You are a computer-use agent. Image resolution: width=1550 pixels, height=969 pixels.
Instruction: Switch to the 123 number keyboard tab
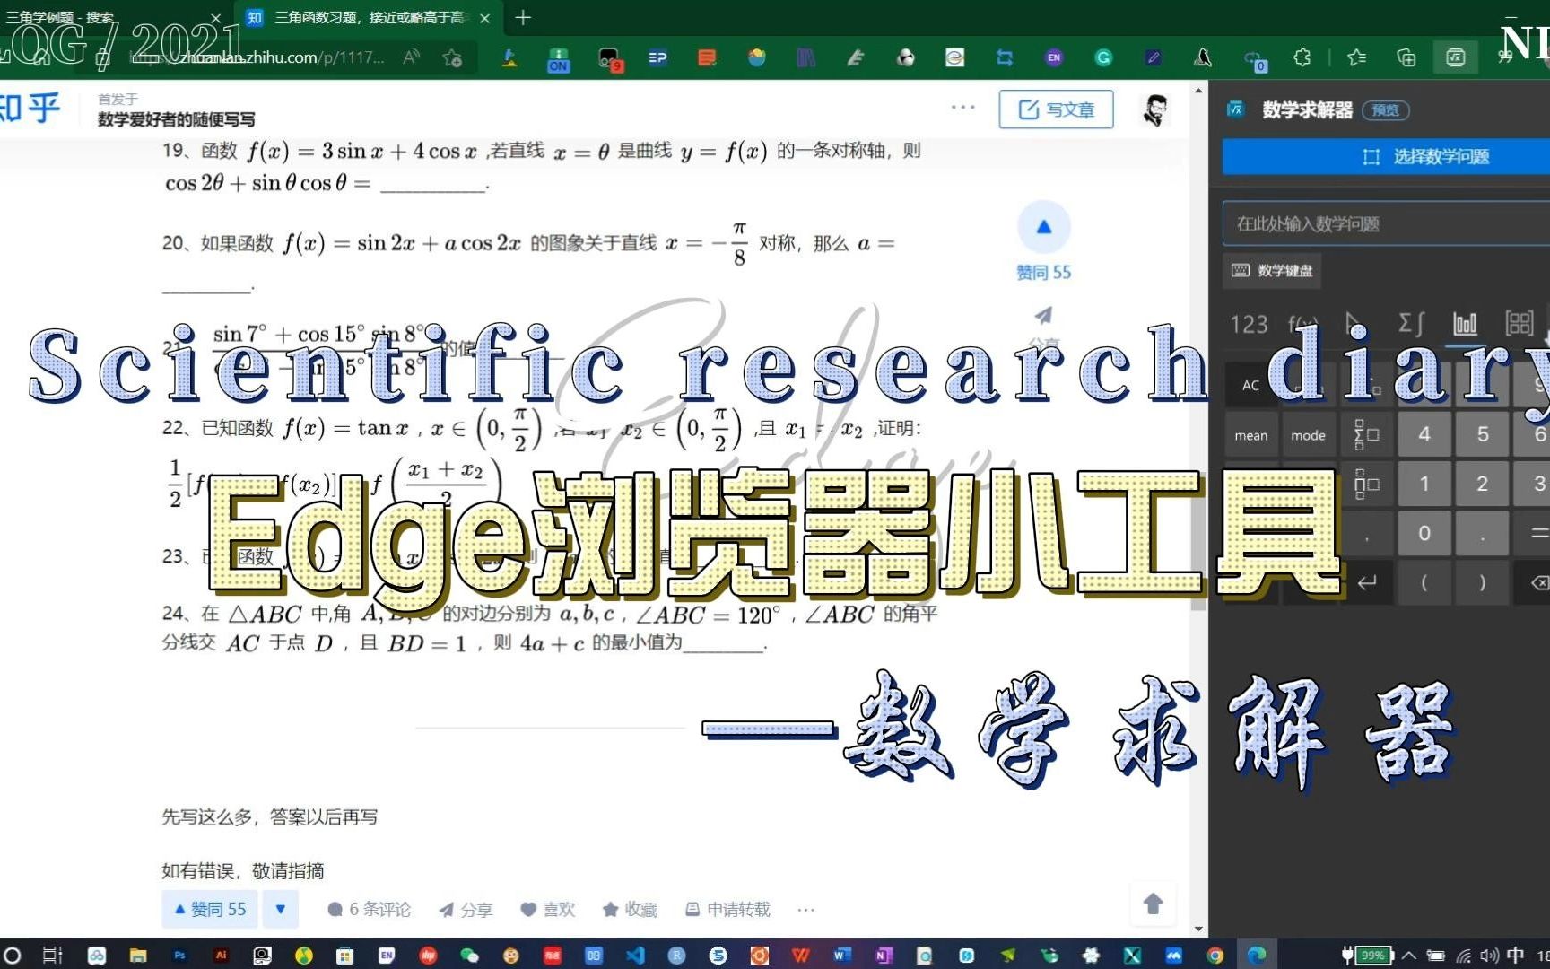[x=1249, y=324]
